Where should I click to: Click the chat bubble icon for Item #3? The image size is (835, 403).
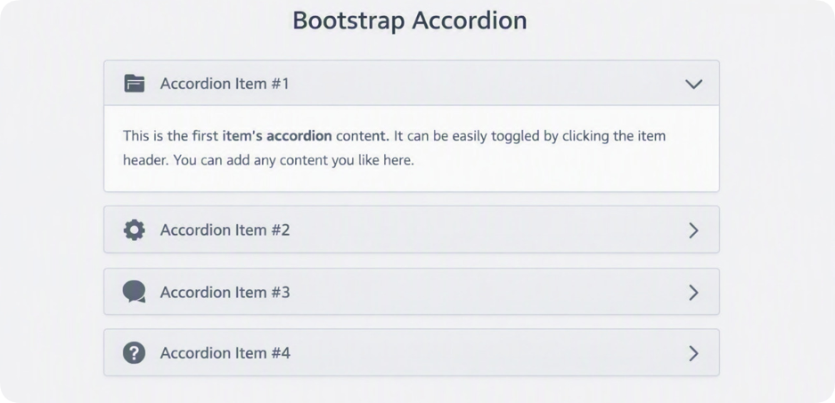(x=134, y=292)
